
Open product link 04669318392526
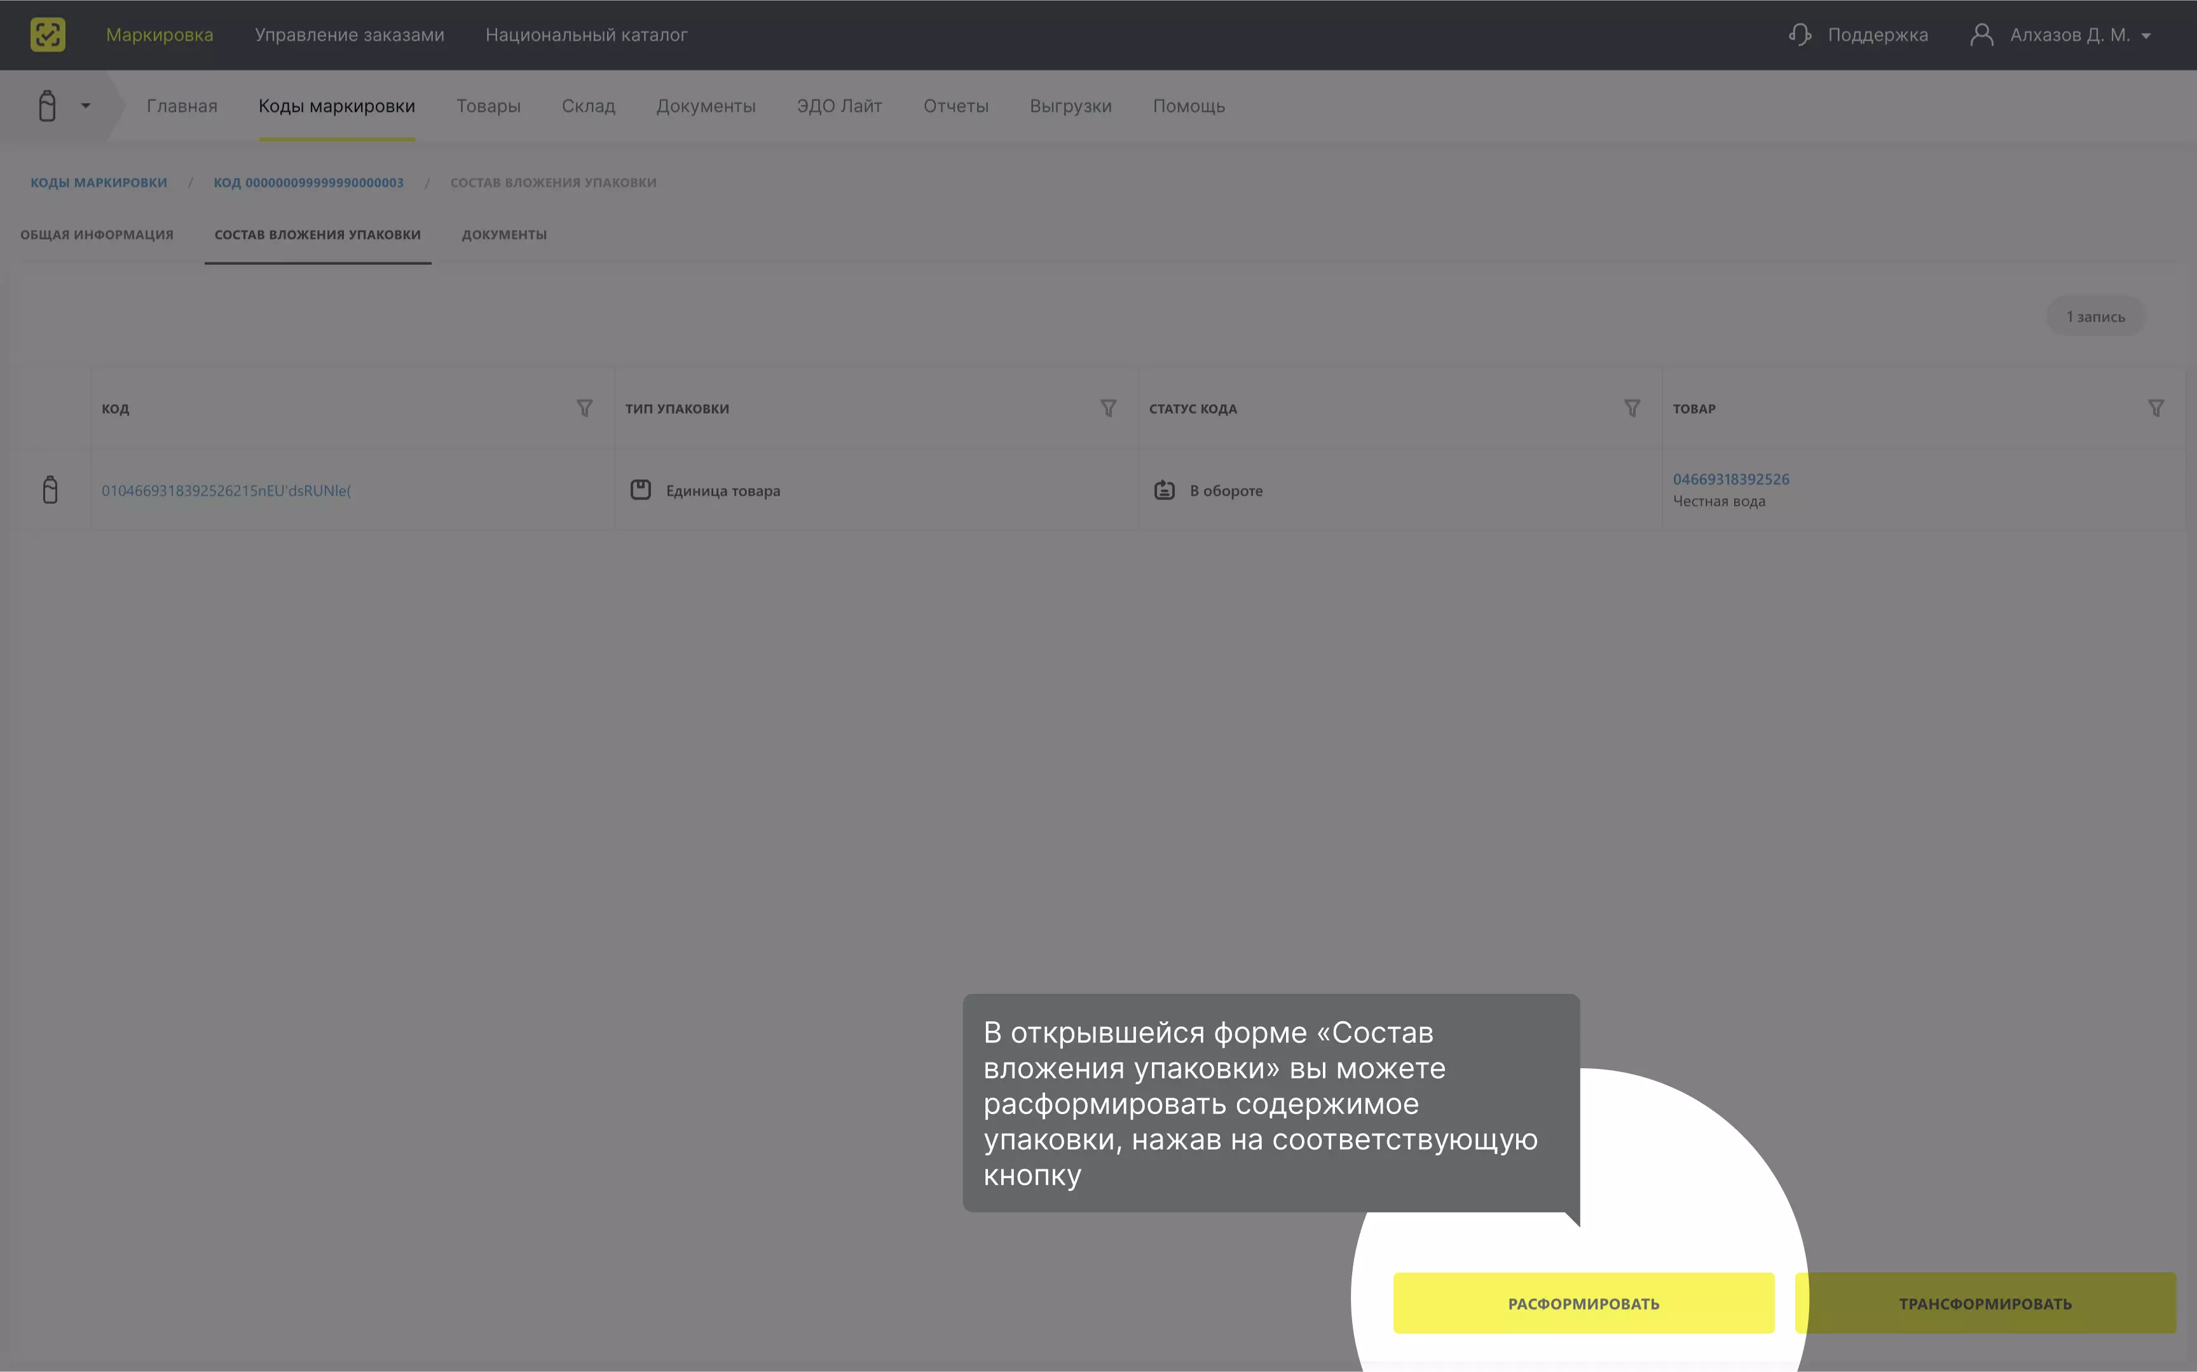point(1730,479)
